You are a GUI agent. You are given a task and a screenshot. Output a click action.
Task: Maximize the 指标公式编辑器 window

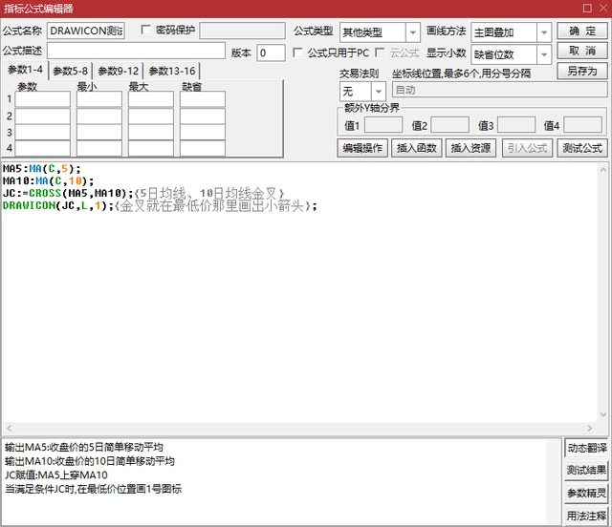coord(587,9)
